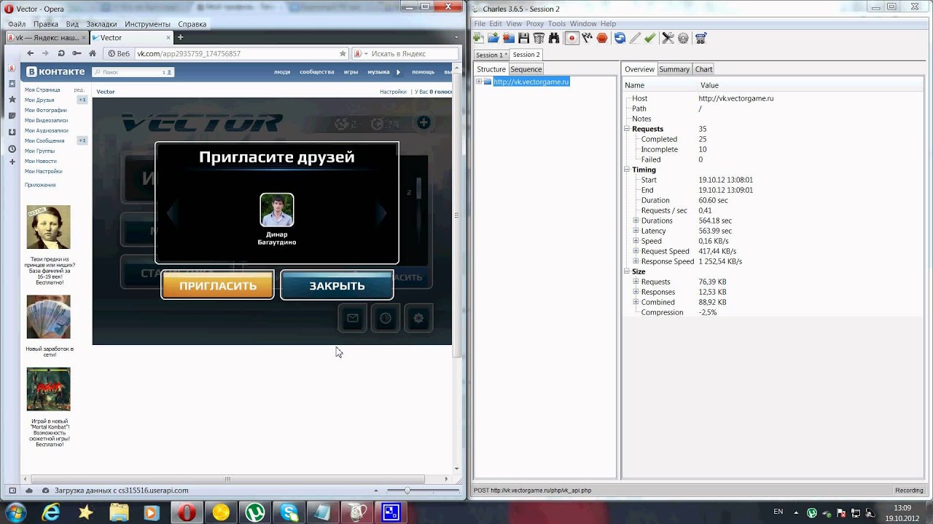Open Vector game settings gear icon
933x524 pixels.
418,318
